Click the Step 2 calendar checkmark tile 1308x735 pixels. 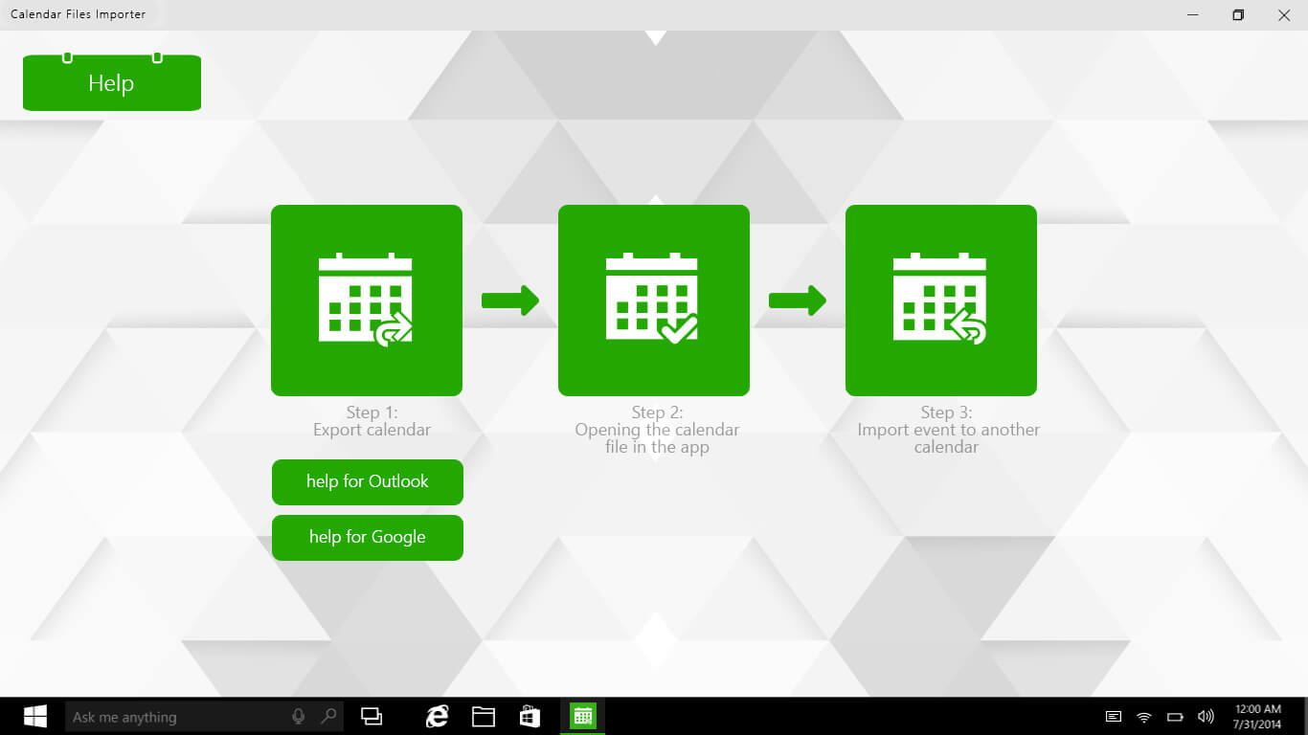tap(654, 301)
